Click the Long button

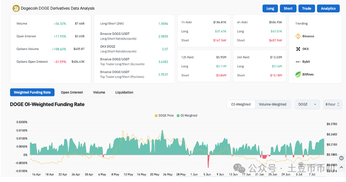270,9
